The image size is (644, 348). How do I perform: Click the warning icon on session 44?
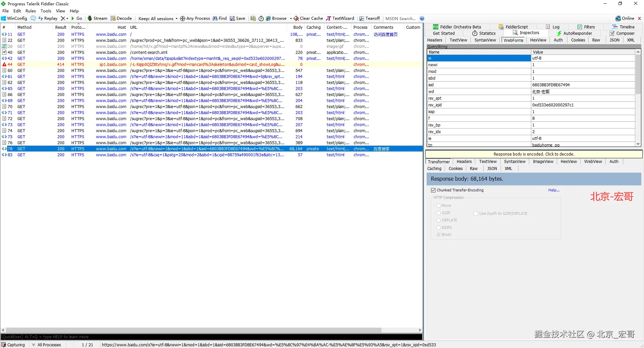click(x=4, y=64)
